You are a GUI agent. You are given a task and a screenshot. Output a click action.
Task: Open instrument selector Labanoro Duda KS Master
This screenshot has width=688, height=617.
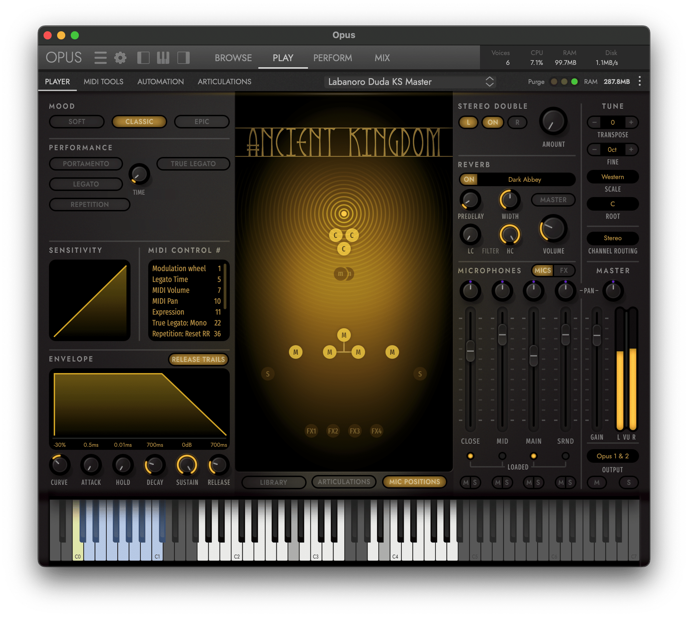pyautogui.click(x=410, y=82)
